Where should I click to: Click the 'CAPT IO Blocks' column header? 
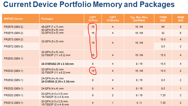(x=113, y=19)
